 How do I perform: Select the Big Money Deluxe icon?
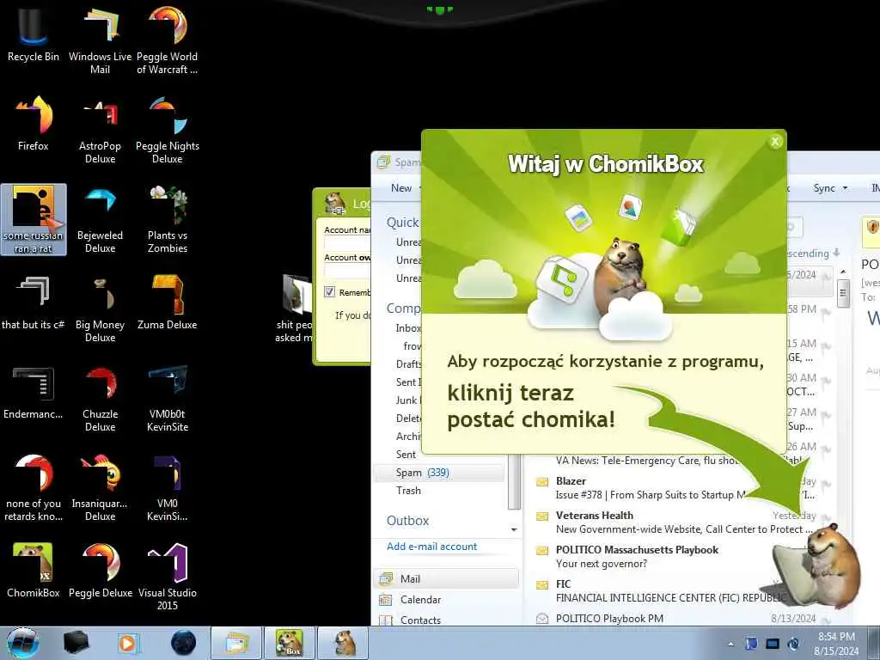coord(101,309)
